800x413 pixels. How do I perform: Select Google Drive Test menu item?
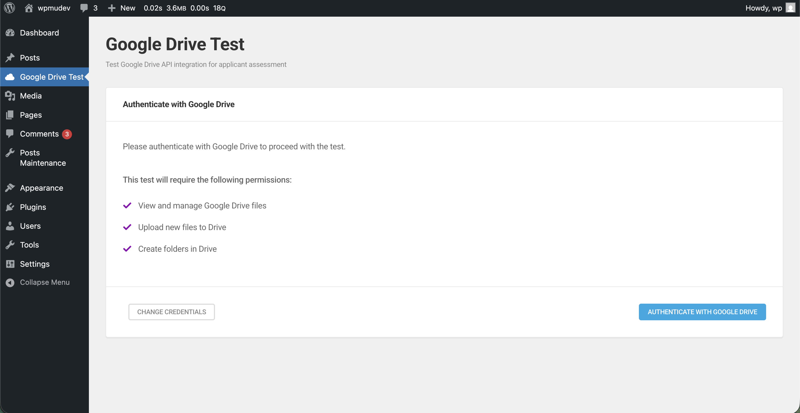point(44,77)
